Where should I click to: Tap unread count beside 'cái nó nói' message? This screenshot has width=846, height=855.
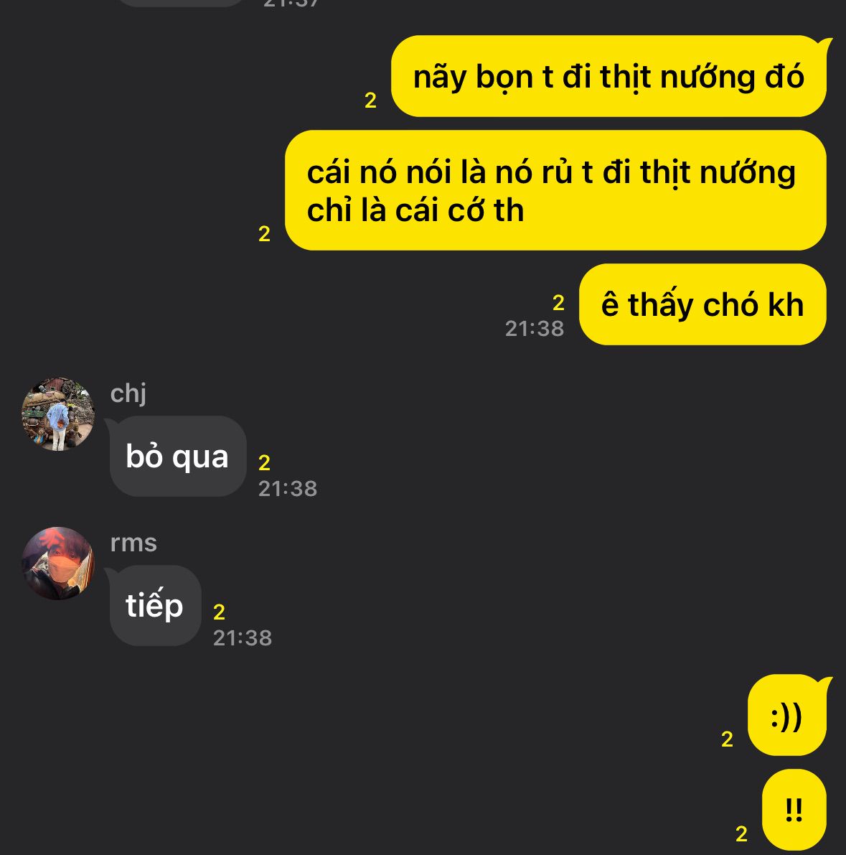point(264,234)
